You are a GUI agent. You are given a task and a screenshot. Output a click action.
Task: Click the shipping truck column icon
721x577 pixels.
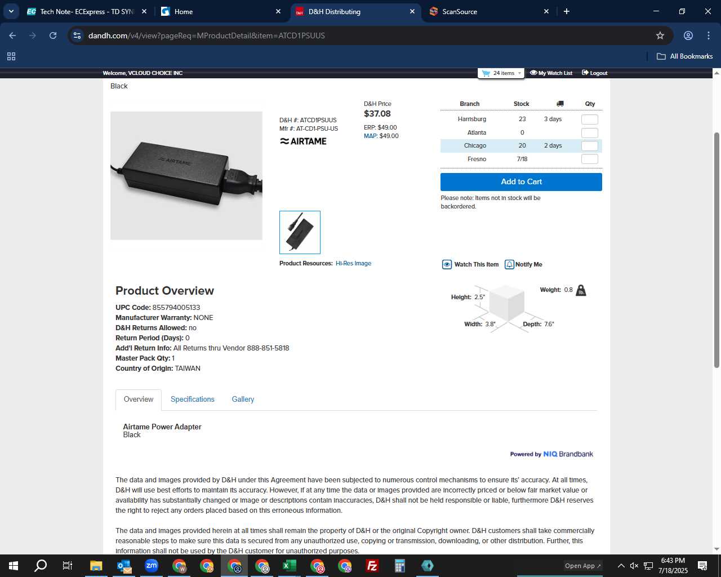point(560,104)
